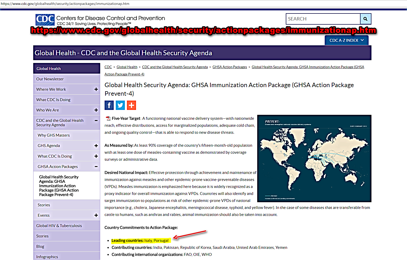Click Global Health breadcrumb link
The image size is (407, 260).
(127, 67)
